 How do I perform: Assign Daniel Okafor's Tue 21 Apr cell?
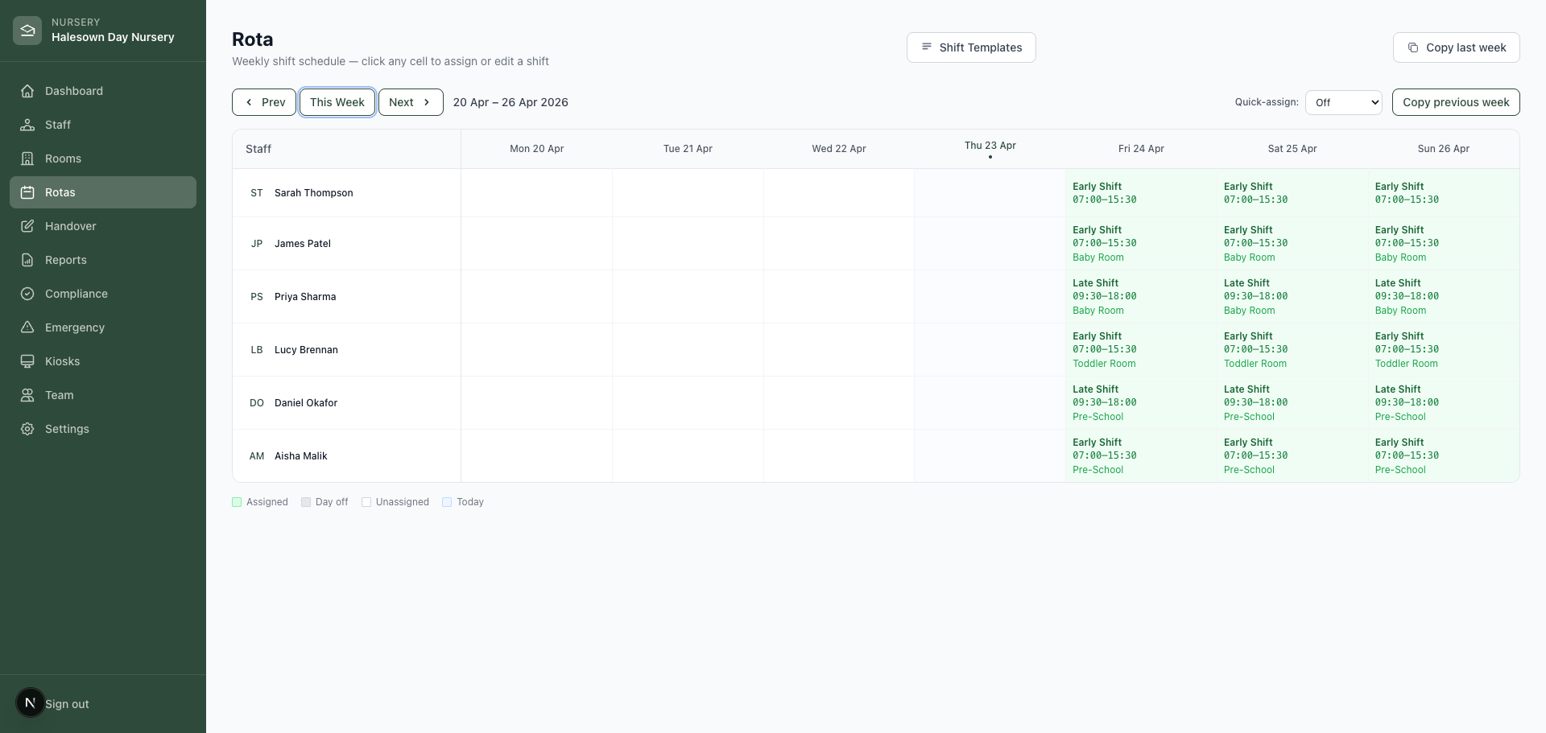point(688,403)
